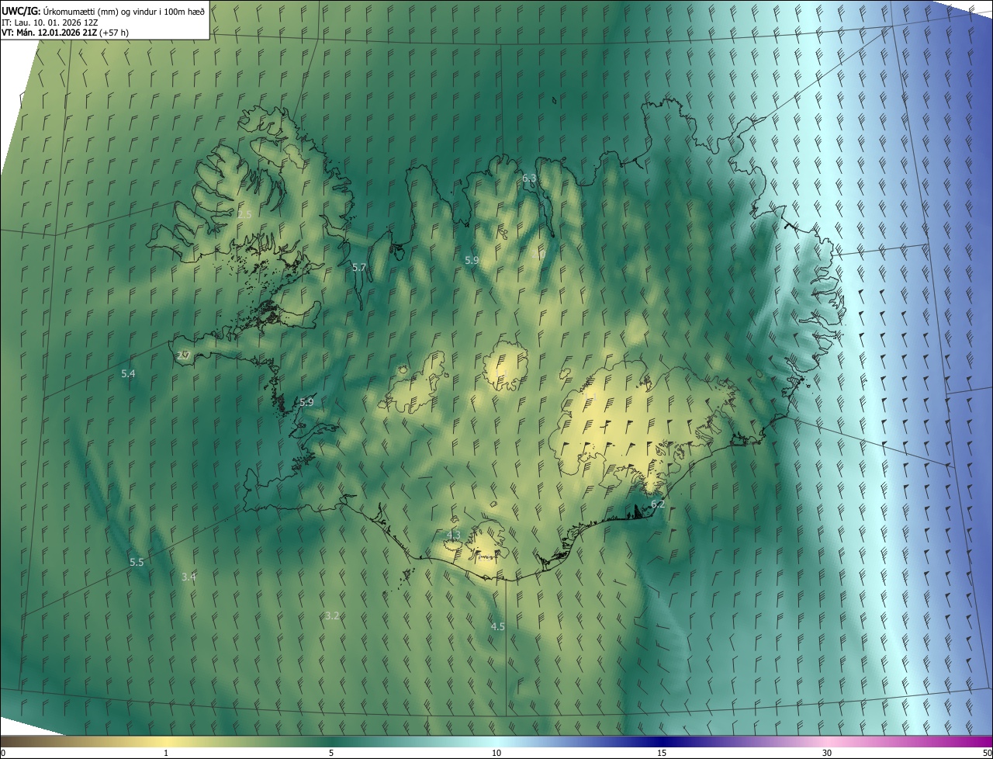This screenshot has width=993, height=759.
Task: Click the 4.3 value label on the map
Action: point(454,535)
